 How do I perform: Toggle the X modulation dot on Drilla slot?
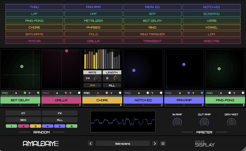tap(66, 93)
